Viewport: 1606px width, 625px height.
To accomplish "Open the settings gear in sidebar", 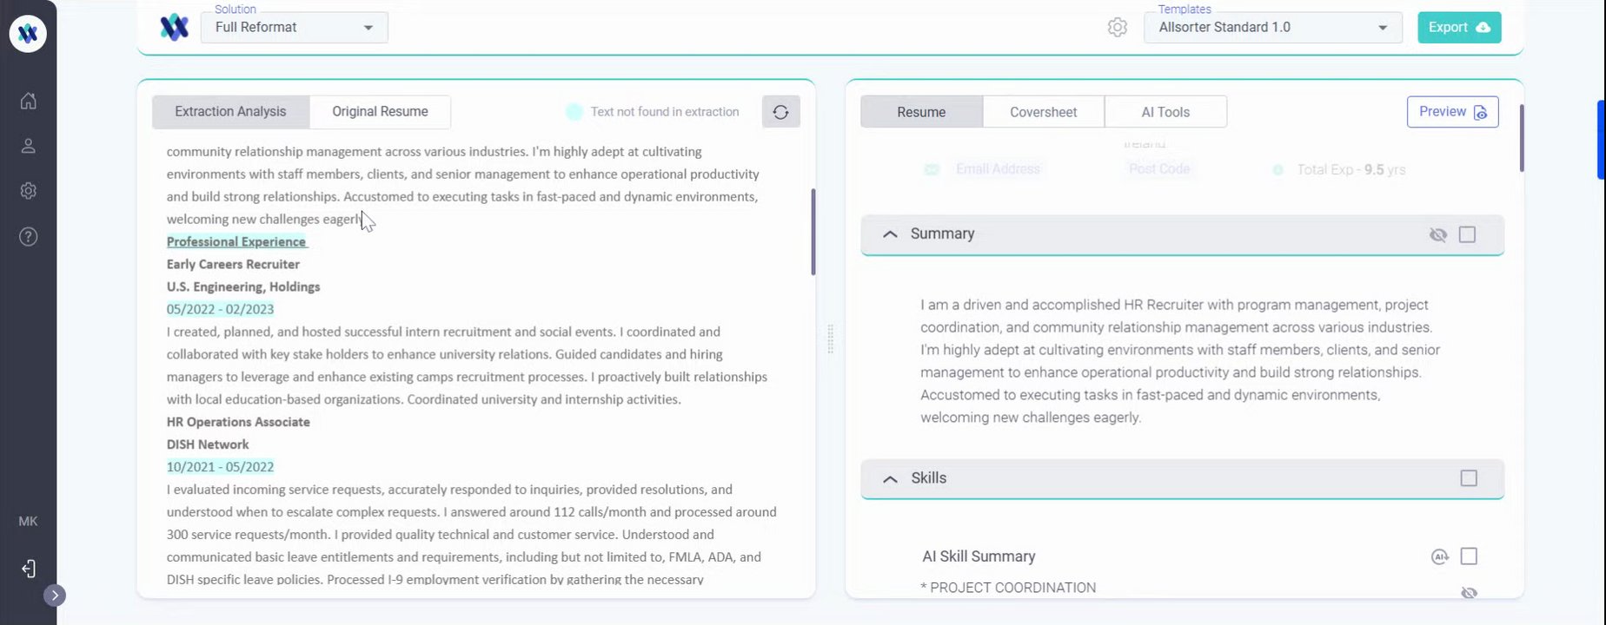I will click(x=28, y=191).
